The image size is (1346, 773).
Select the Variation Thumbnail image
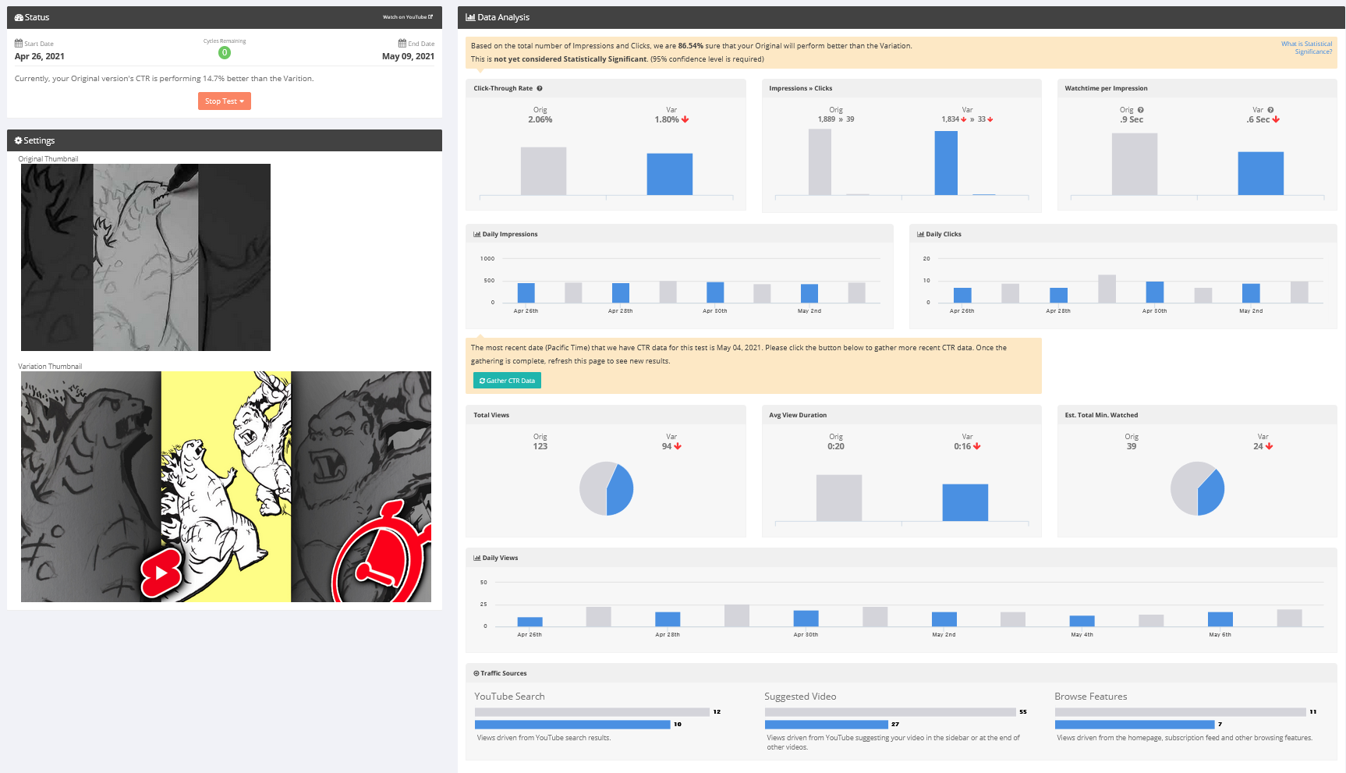[226, 487]
